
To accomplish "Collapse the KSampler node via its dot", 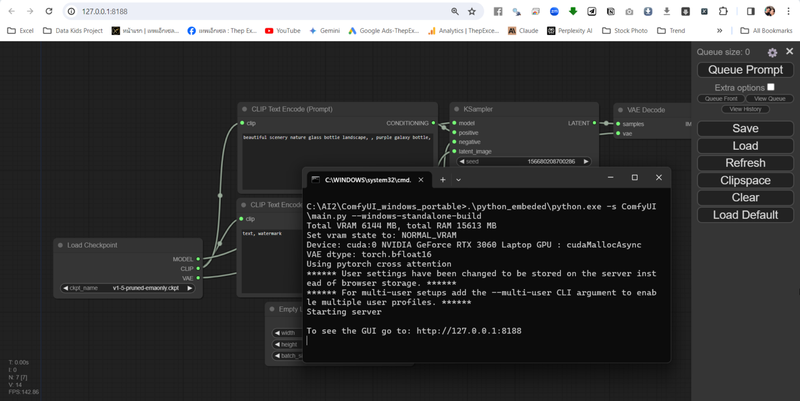I will [456, 109].
